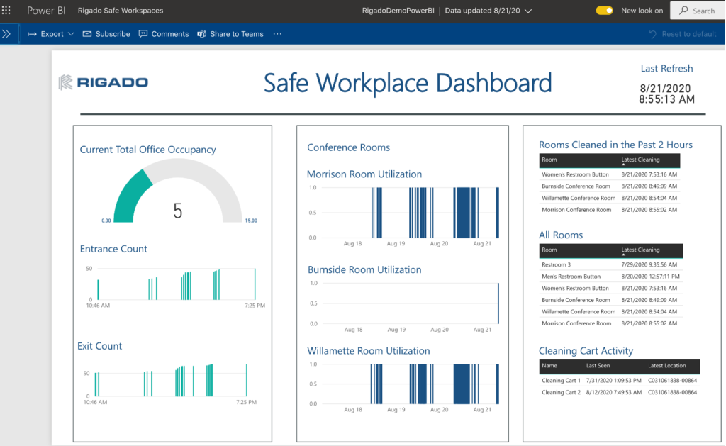Click the Subscribe button label
This screenshot has width=726, height=446.
click(113, 34)
